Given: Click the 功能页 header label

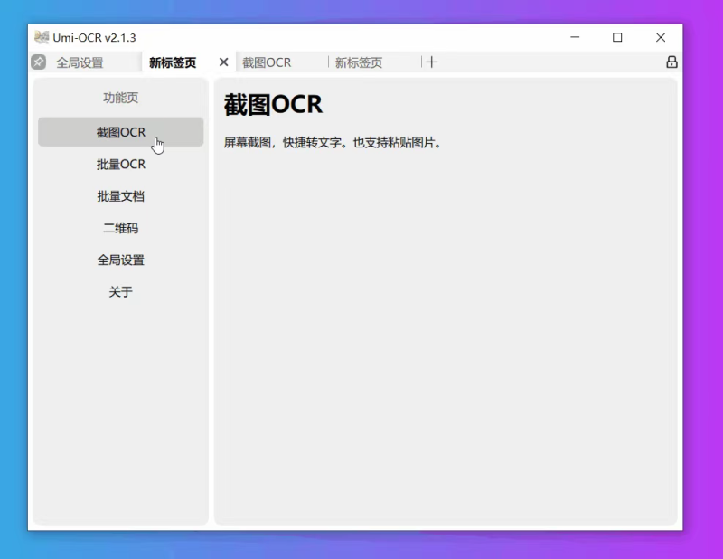Looking at the screenshot, I should pyautogui.click(x=120, y=98).
